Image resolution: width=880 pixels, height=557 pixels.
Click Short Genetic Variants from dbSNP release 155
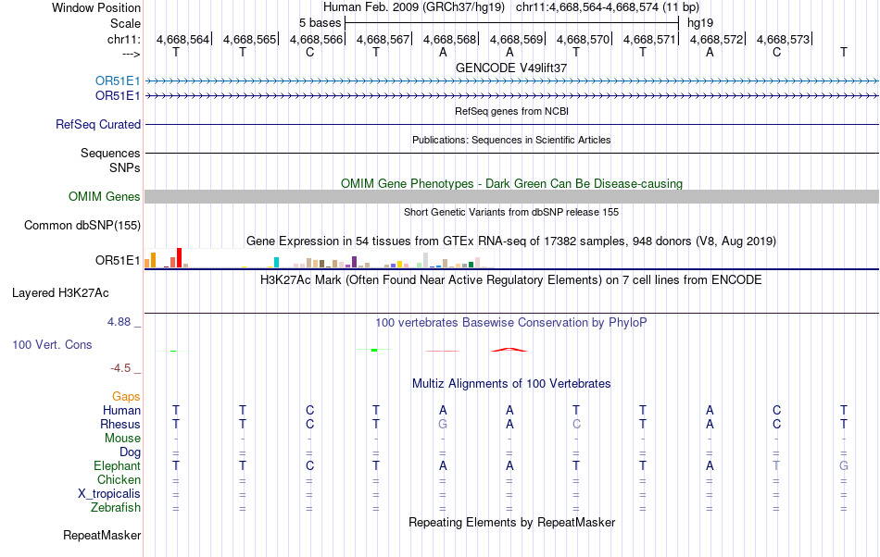coord(511,213)
